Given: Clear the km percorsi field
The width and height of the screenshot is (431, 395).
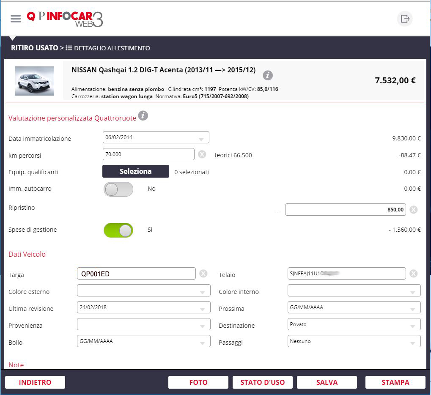Looking at the screenshot, I should coord(202,154).
